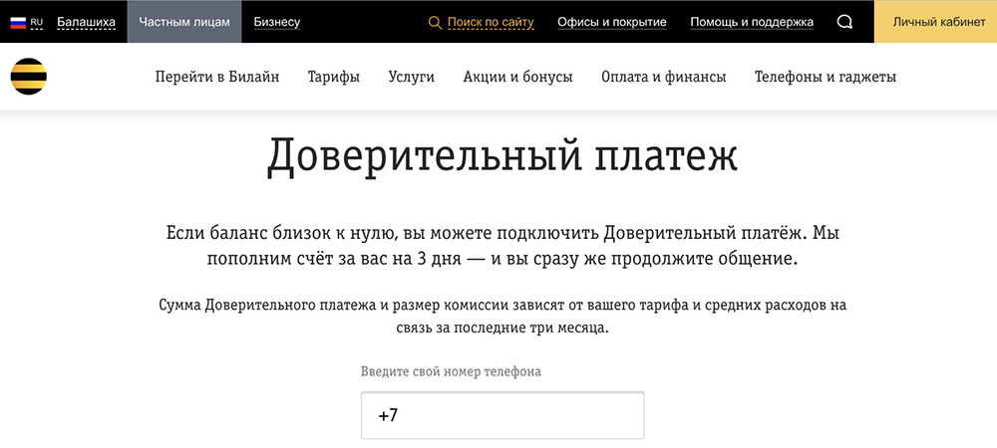997x448 pixels.
Task: Open Личный кабинет
Action: 935,22
